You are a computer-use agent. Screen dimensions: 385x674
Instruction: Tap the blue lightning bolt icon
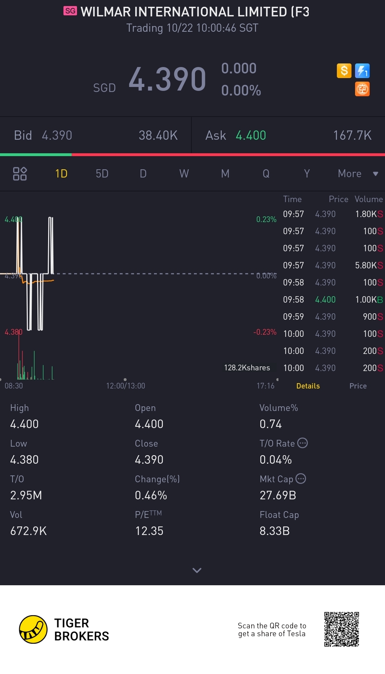(362, 71)
